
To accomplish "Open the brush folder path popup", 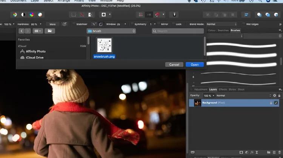I will (x=111, y=31).
